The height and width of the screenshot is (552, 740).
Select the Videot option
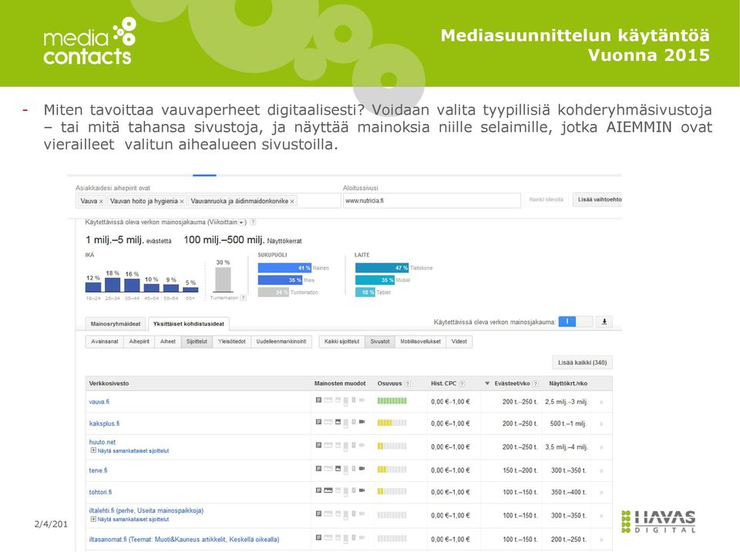point(459,342)
